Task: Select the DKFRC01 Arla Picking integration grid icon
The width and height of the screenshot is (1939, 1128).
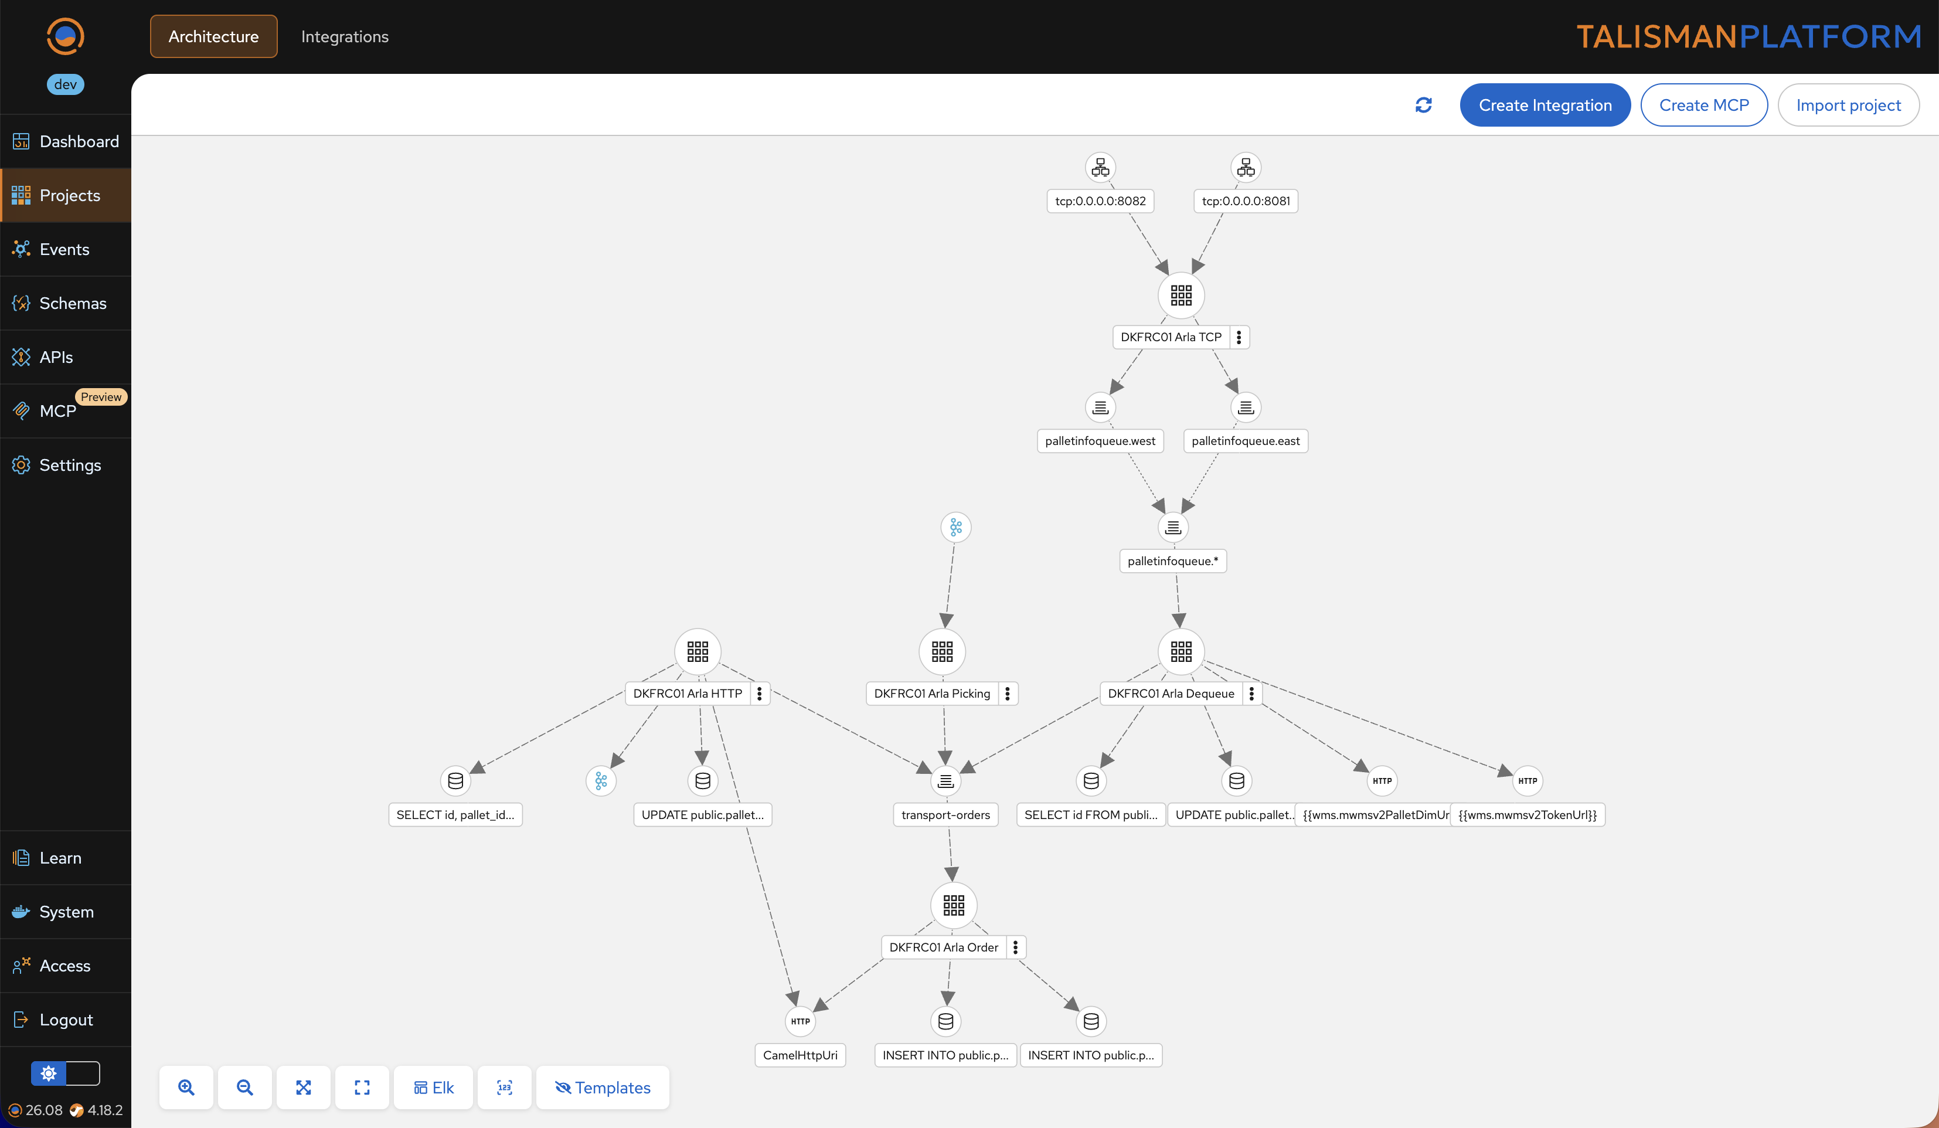Action: tap(942, 652)
